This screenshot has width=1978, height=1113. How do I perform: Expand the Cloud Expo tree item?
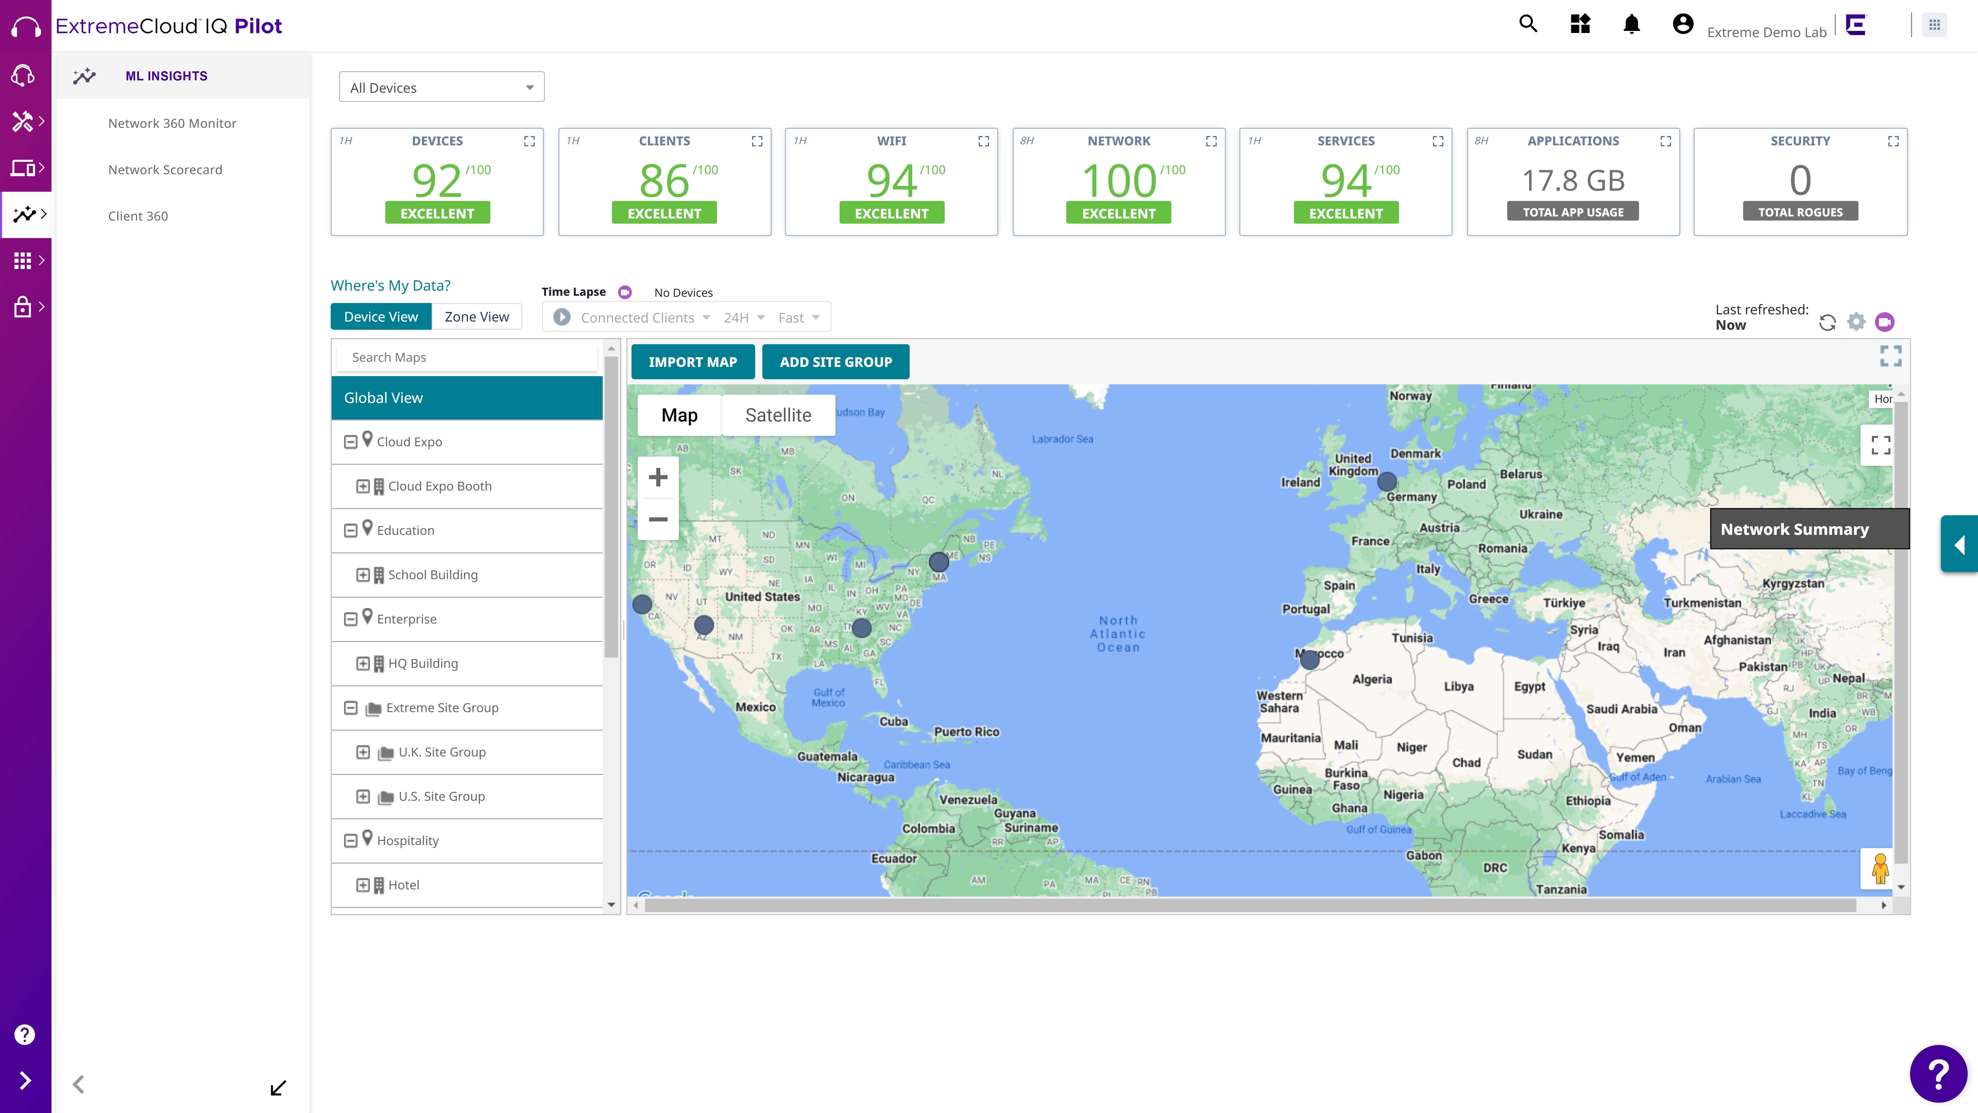pos(351,440)
